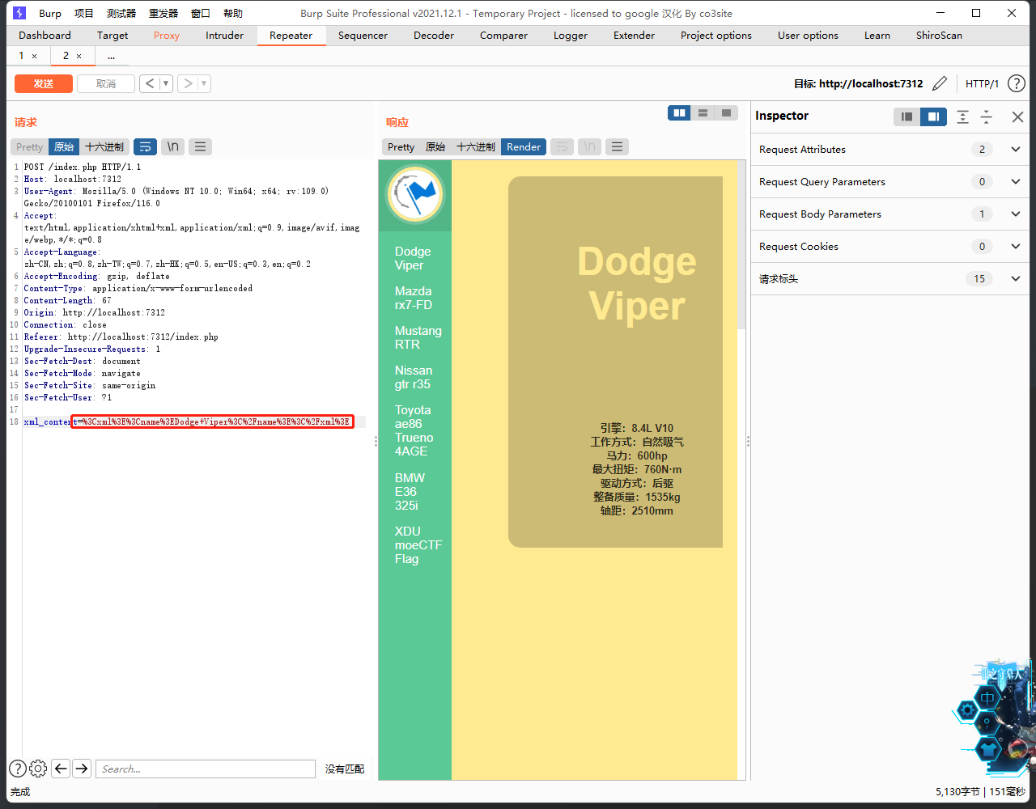Open the 窗口 menu
The height and width of the screenshot is (809, 1036).
click(201, 13)
